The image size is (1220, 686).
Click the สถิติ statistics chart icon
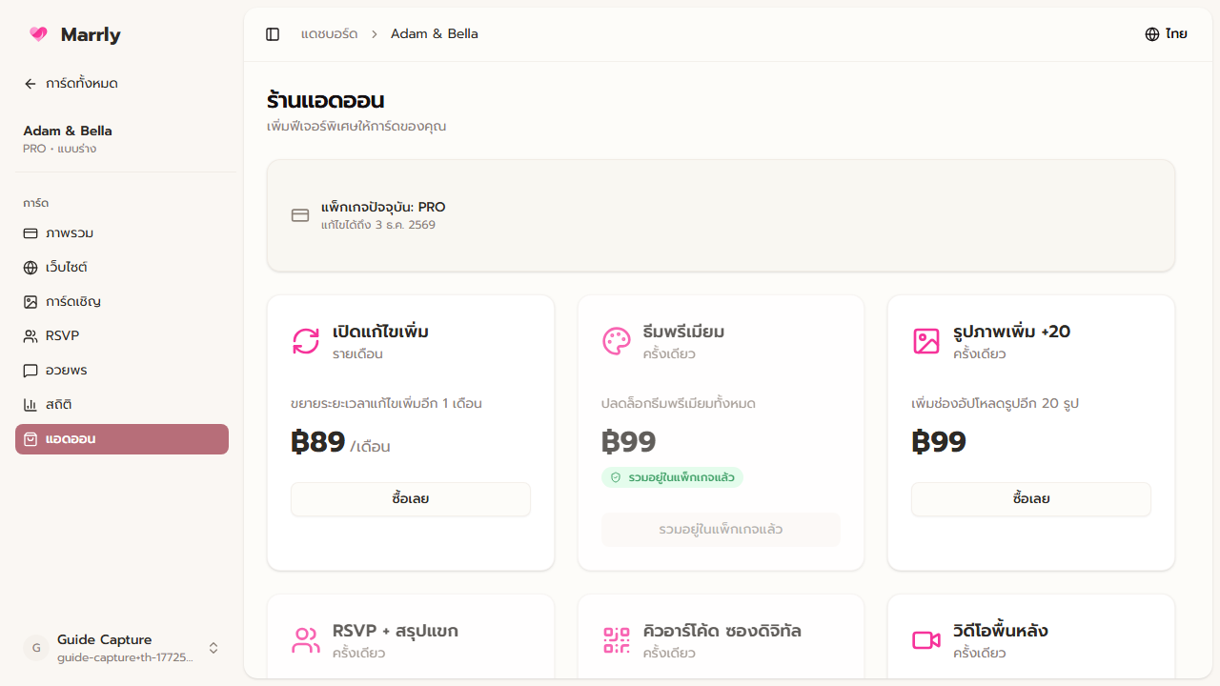[30, 404]
